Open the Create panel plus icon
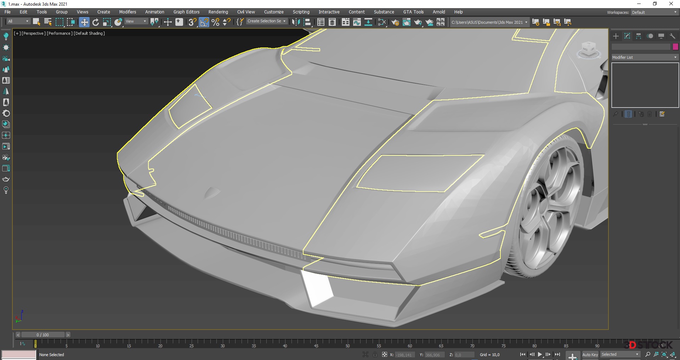Screen dimensions: 680x360 coord(616,36)
